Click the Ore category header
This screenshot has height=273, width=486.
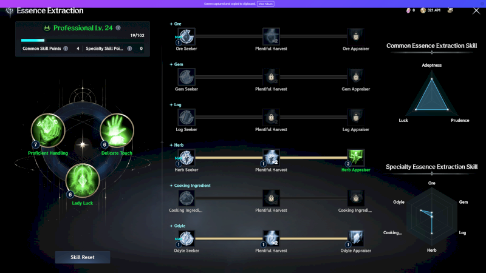click(x=177, y=24)
